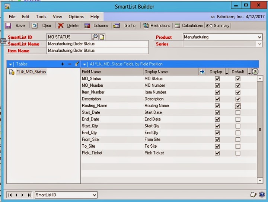Click the Item Name input field
The width and height of the screenshot is (268, 202).
tap(98, 51)
